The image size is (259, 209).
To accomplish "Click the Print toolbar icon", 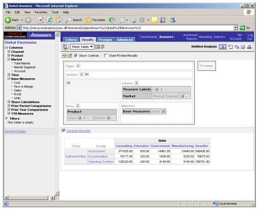I will (133, 20).
